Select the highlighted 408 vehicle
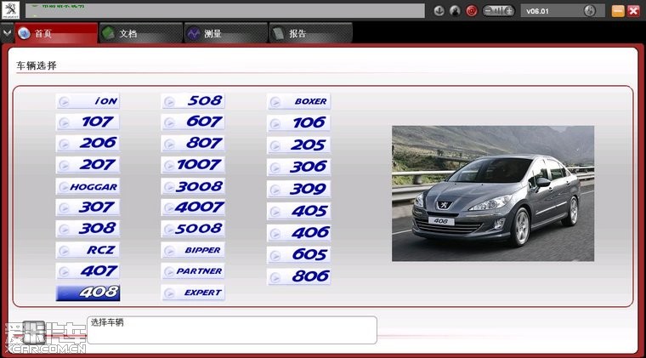Viewport: 646px width, 358px height. coord(88,293)
